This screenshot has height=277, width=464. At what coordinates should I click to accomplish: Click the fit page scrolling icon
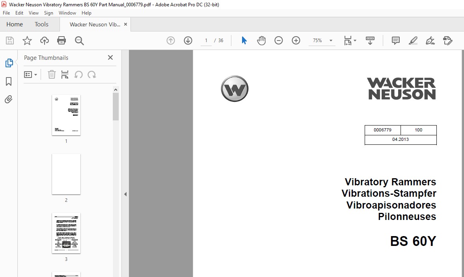point(348,41)
